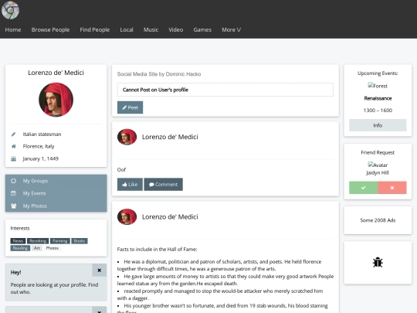Click the Interests heading
This screenshot has height=313, width=417.
(20, 228)
